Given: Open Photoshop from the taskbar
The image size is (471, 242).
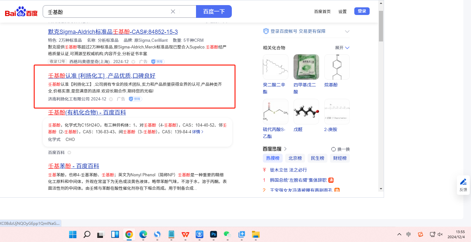Looking at the screenshot, I should 214,235.
